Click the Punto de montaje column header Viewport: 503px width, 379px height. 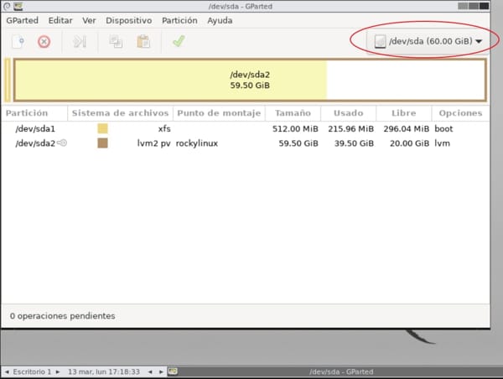(219, 113)
